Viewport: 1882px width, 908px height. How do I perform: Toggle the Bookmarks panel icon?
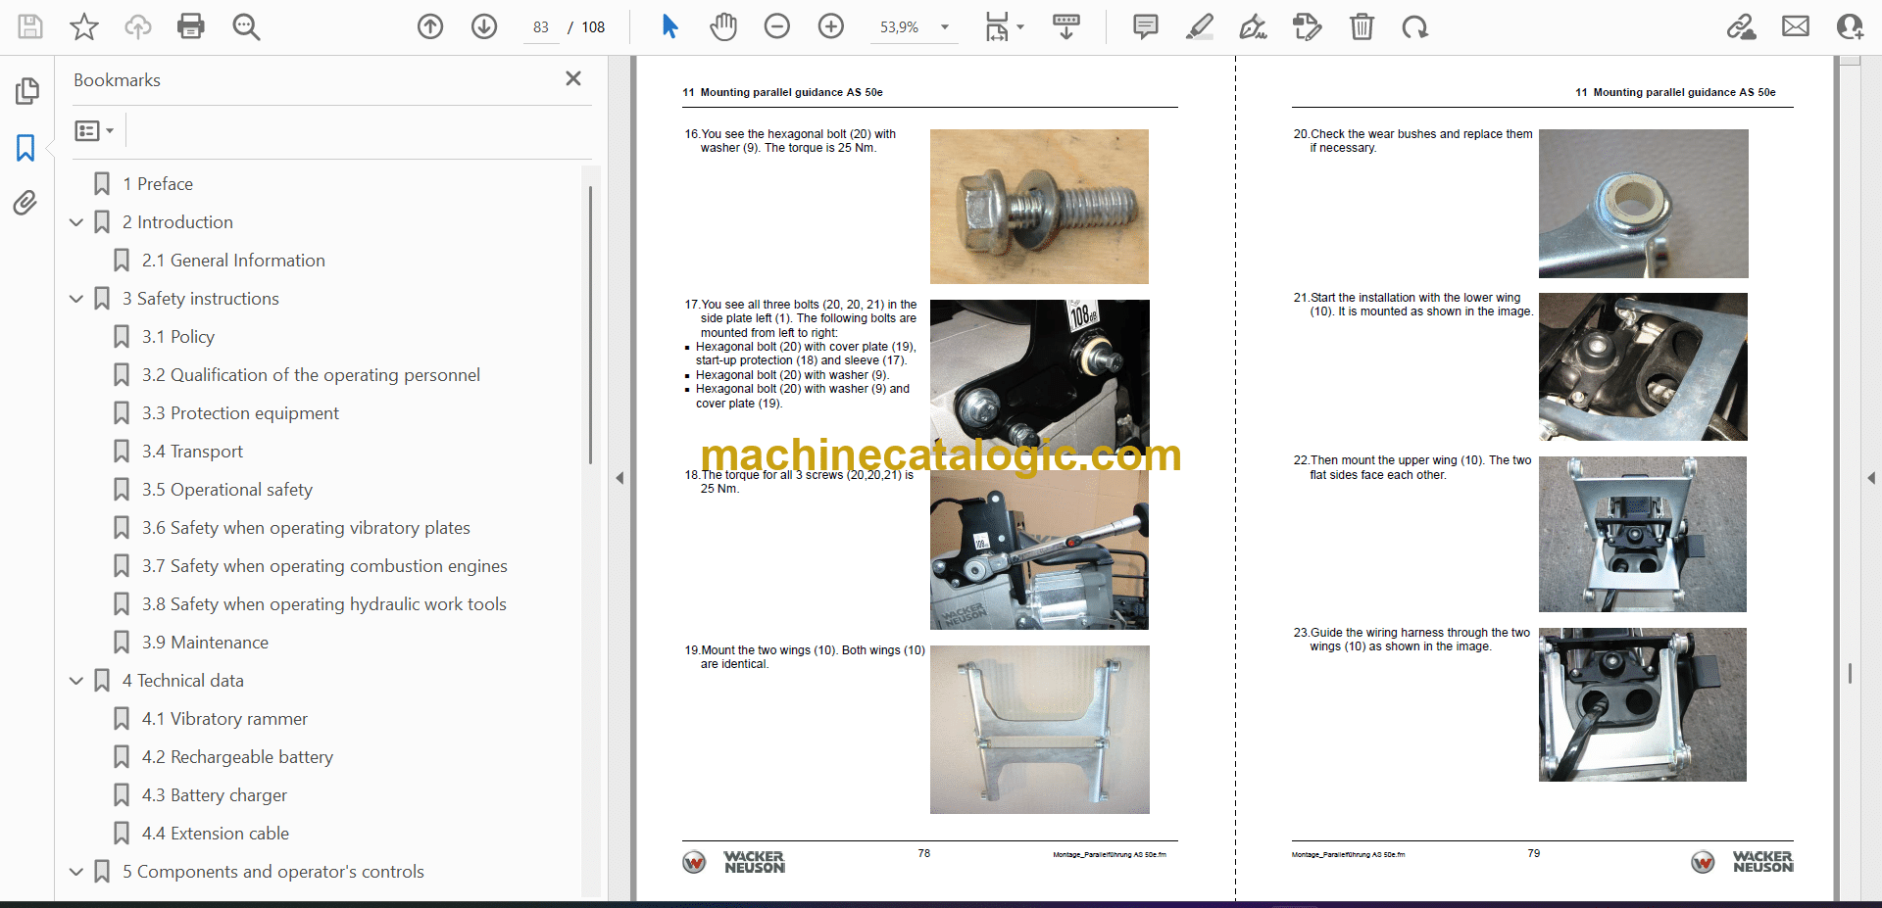[x=25, y=148]
